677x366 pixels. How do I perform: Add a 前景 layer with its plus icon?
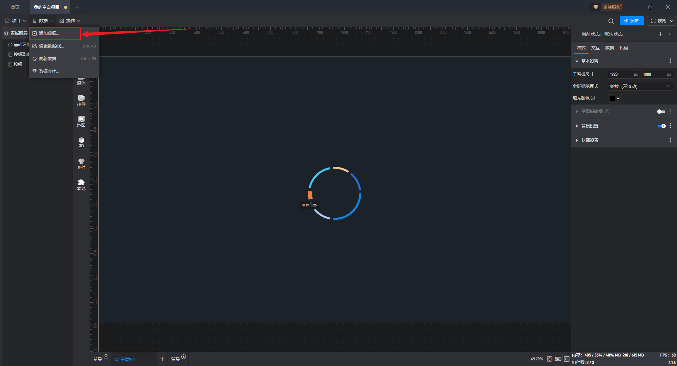coord(106,357)
